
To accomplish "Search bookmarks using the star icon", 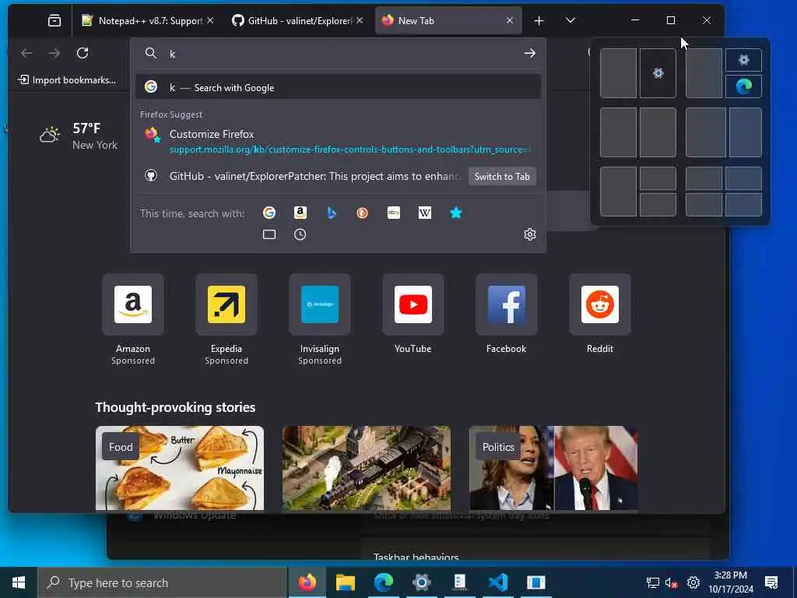I will click(x=456, y=213).
